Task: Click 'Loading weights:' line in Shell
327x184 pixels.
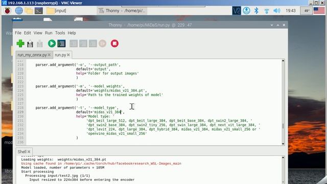Action: [x=63, y=159]
